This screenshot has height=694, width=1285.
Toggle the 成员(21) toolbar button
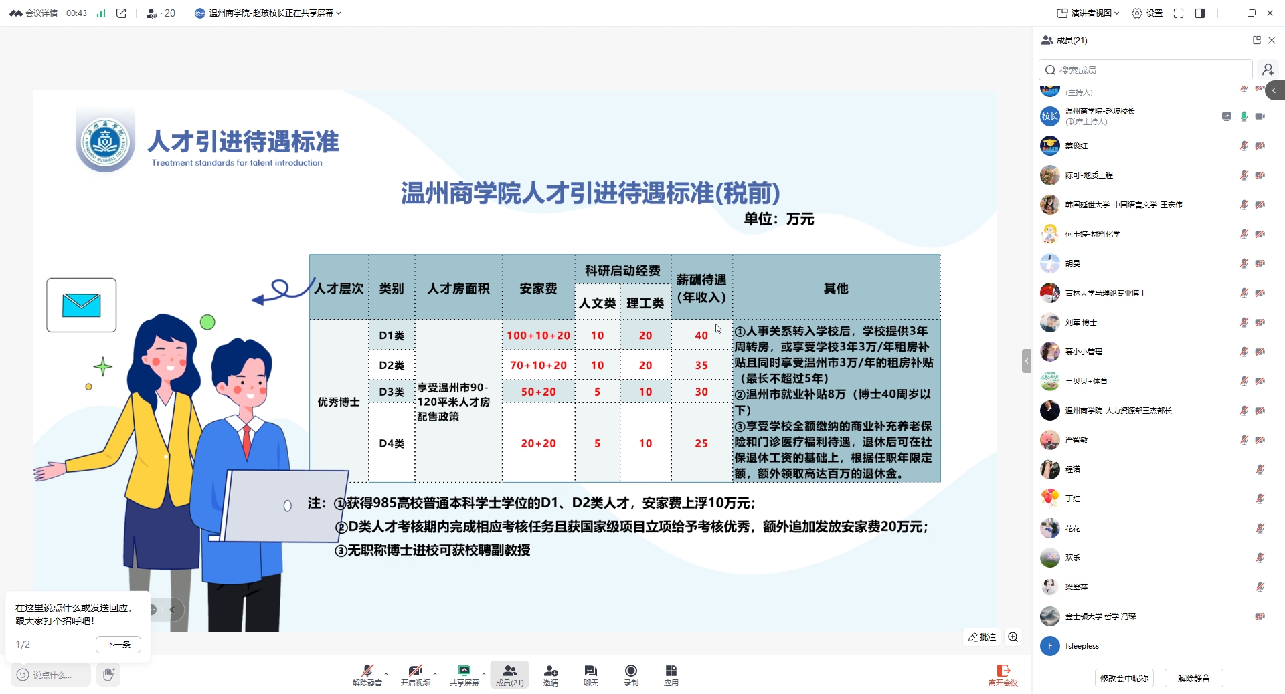pos(510,675)
